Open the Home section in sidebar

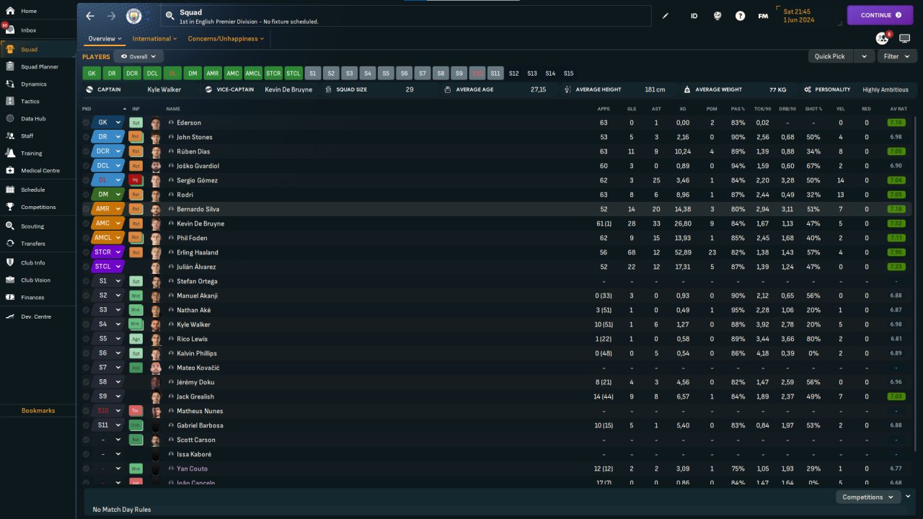point(29,11)
